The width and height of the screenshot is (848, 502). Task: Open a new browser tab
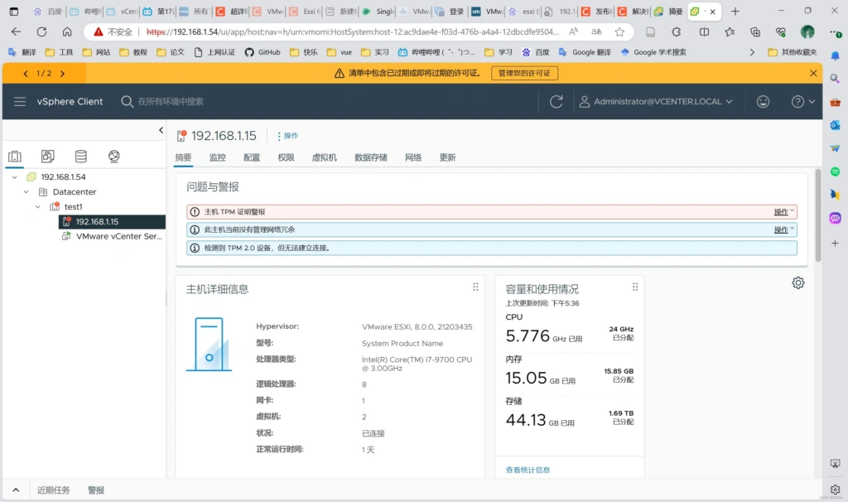(x=735, y=12)
